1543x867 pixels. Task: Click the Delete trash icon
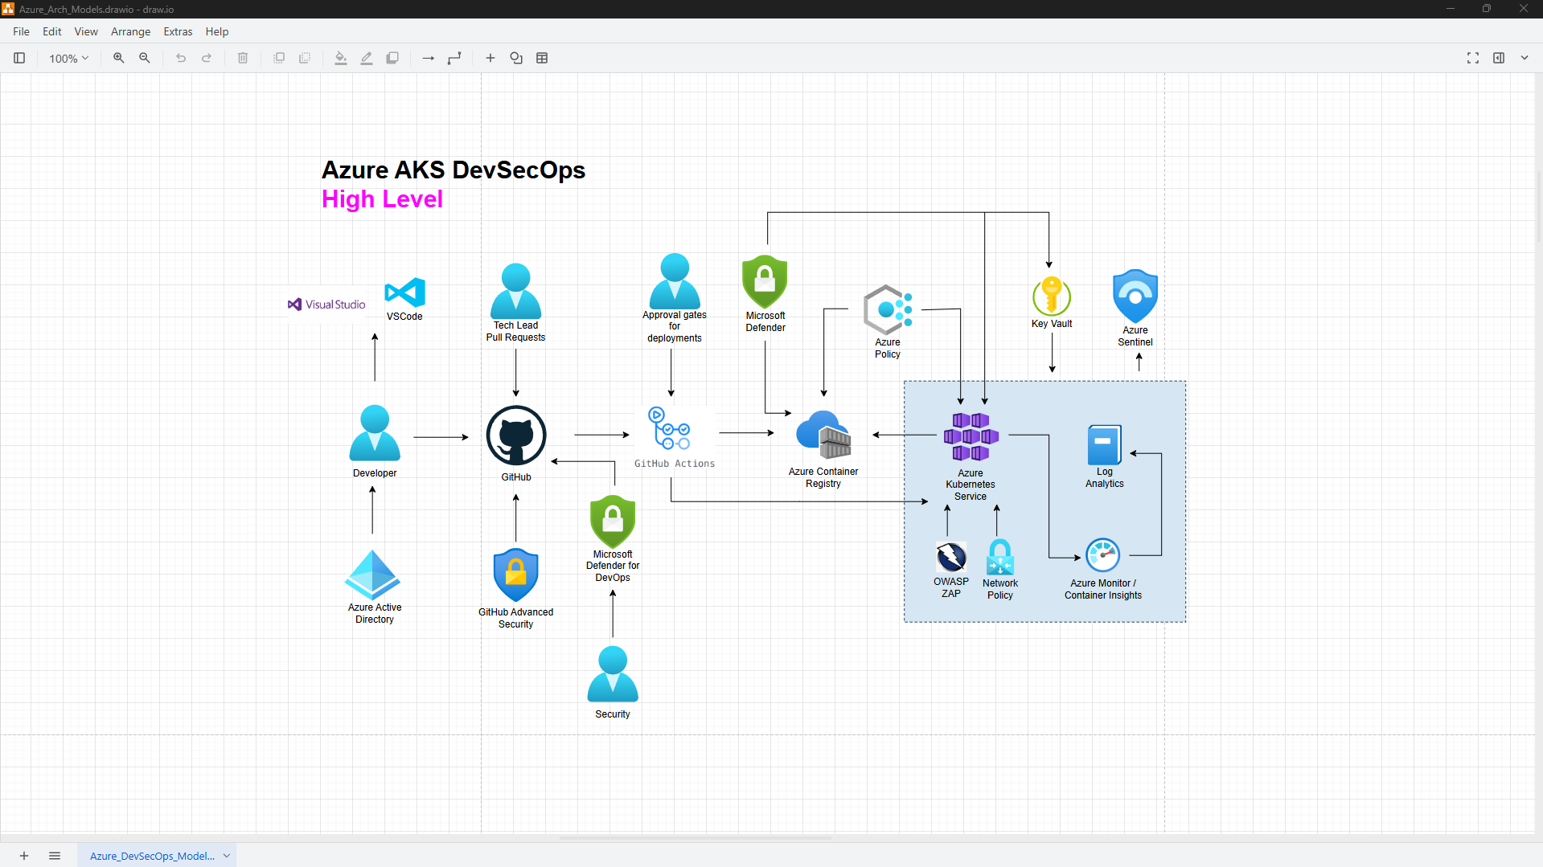[243, 58]
